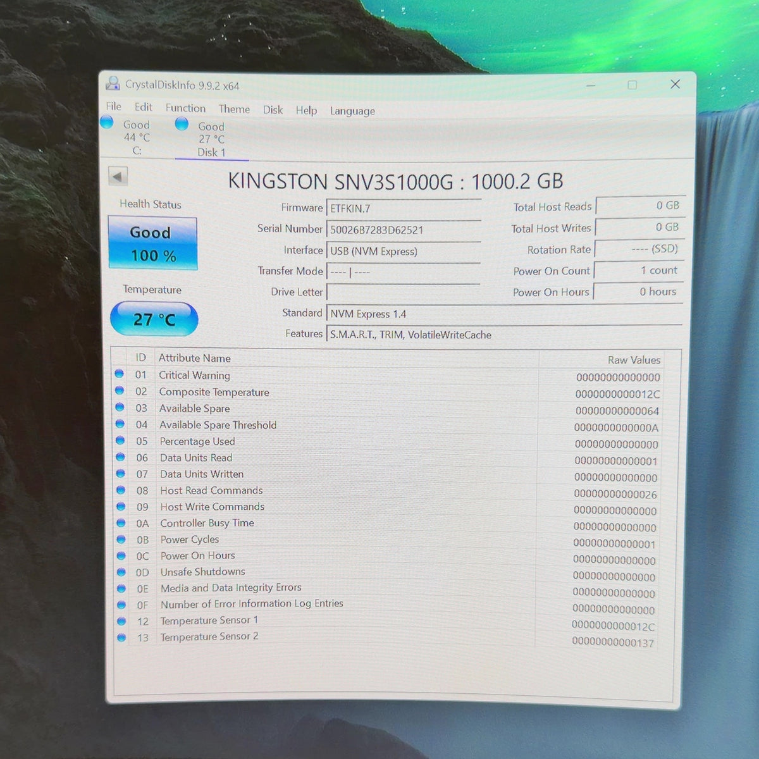The height and width of the screenshot is (759, 759).
Task: Close the CrystalDiskInfo window
Action: [x=675, y=84]
